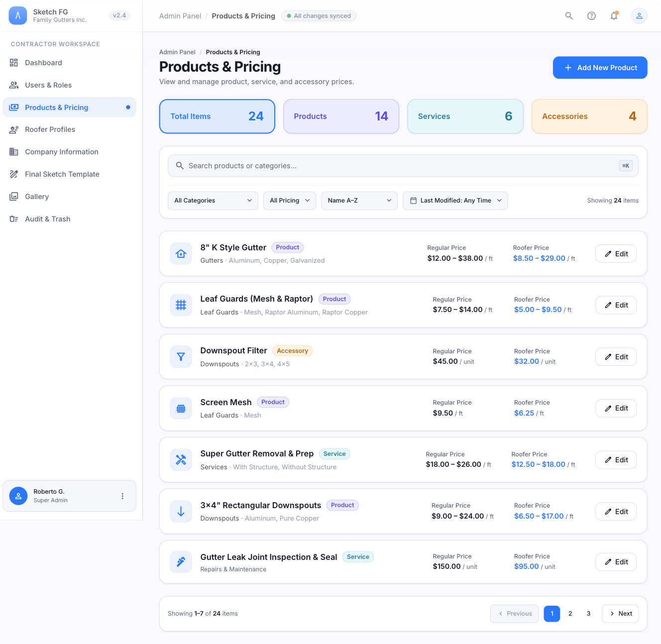This screenshot has height=644, width=661.
Task: Open Dashboard in the sidebar
Action: [x=69, y=63]
